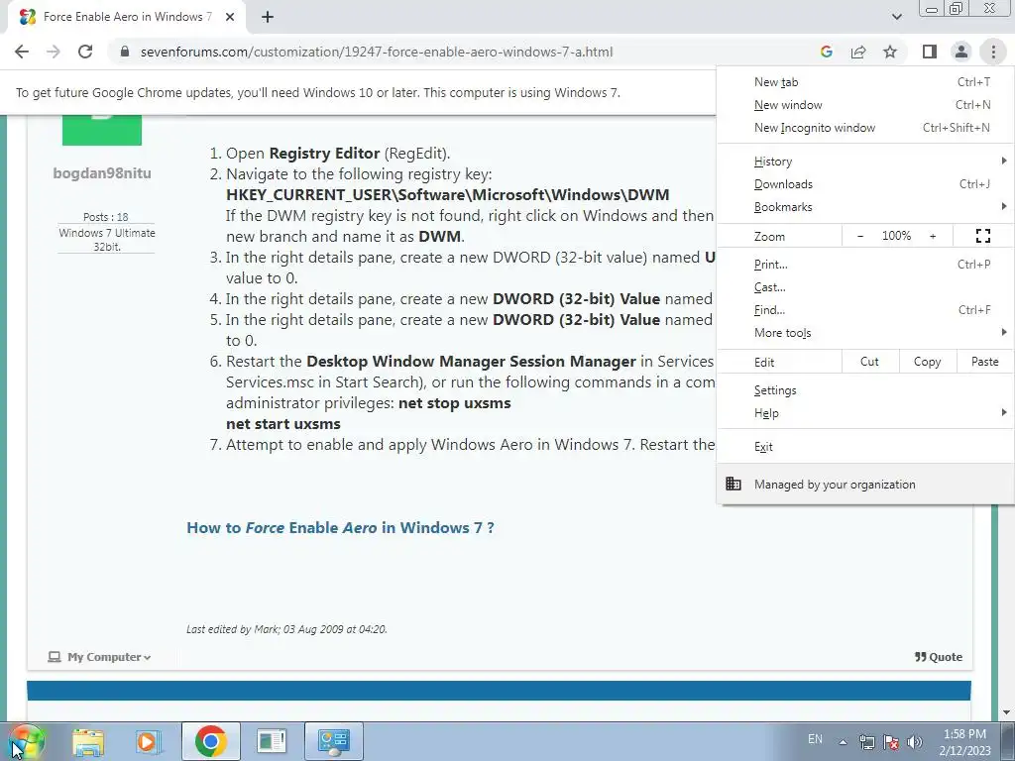Open the profile avatar button
Viewport: 1015px width, 761px height.
click(x=961, y=52)
